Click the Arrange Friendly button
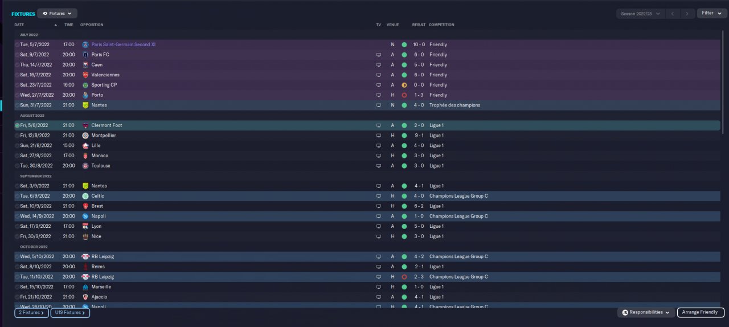 (x=701, y=313)
